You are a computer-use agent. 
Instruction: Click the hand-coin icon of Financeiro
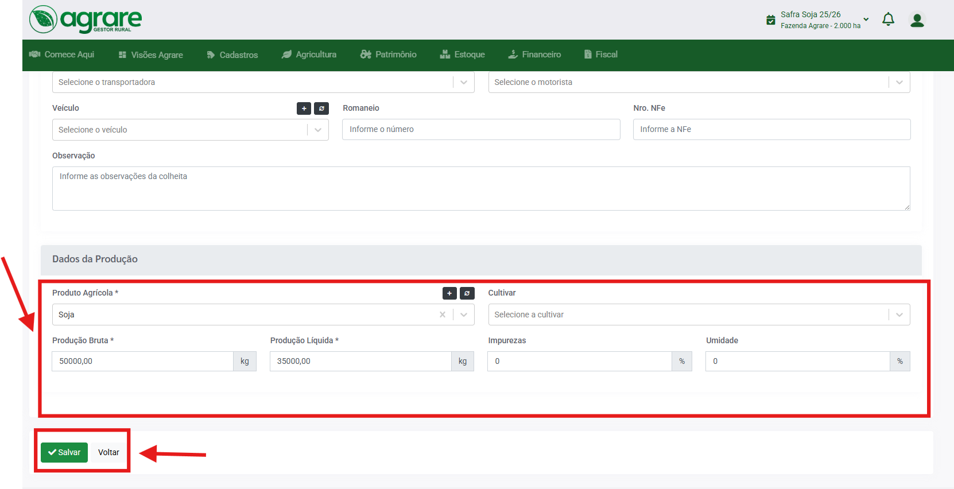pyautogui.click(x=513, y=55)
